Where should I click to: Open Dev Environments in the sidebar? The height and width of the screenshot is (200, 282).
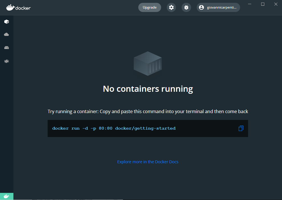(6, 61)
